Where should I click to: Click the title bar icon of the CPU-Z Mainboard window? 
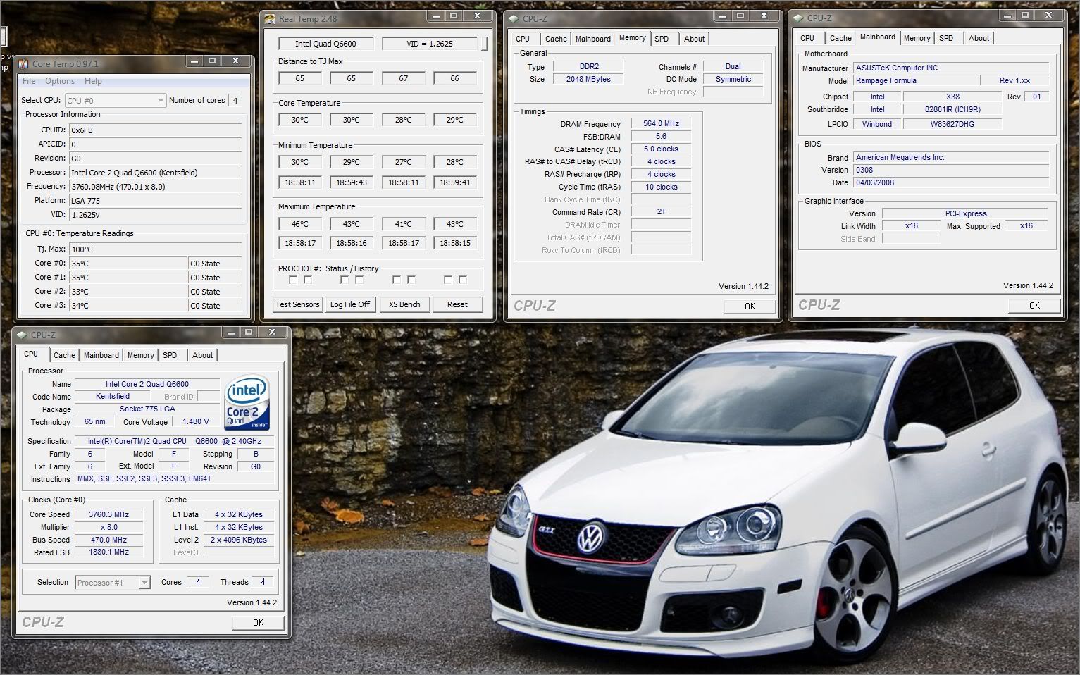coord(798,18)
